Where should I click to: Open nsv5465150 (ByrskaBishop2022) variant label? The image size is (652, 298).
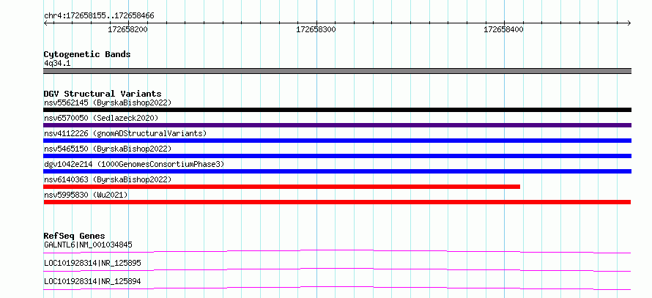click(x=108, y=149)
